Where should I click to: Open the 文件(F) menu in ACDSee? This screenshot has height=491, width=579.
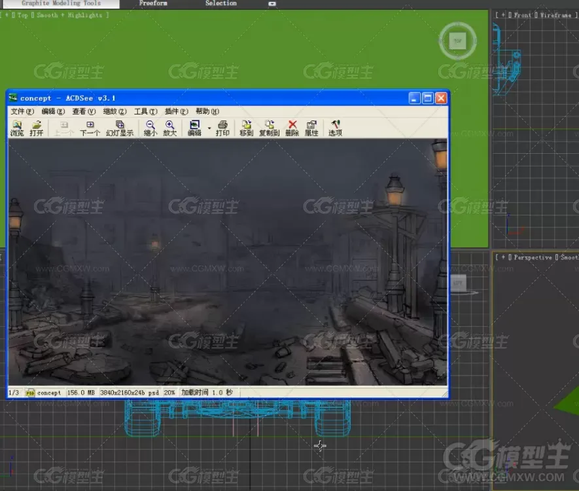(x=22, y=111)
